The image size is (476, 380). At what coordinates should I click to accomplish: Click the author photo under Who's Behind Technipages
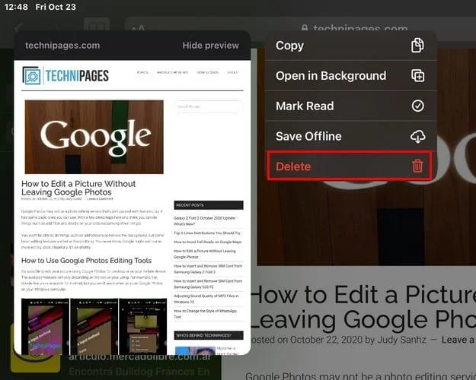click(195, 350)
